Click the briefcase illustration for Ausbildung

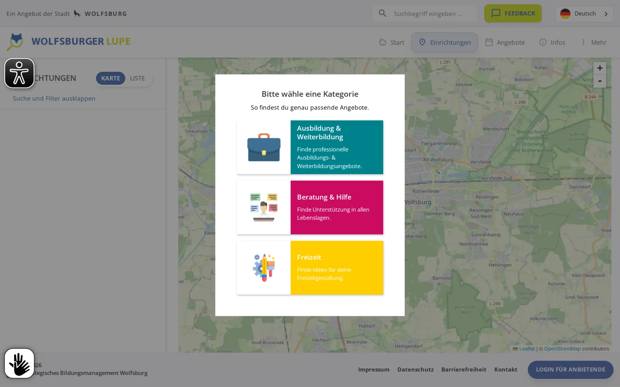point(264,147)
